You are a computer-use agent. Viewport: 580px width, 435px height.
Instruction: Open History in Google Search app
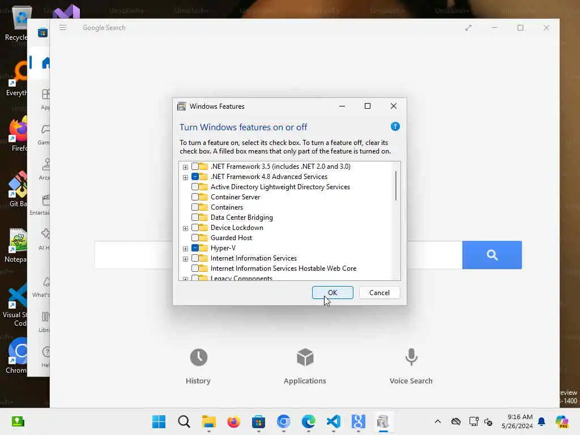click(198, 366)
